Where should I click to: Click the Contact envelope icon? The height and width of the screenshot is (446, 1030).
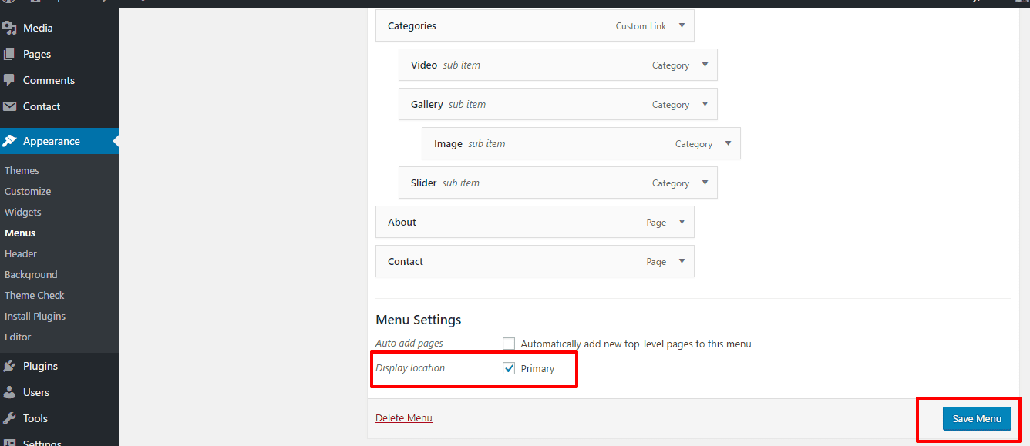pyautogui.click(x=9, y=106)
